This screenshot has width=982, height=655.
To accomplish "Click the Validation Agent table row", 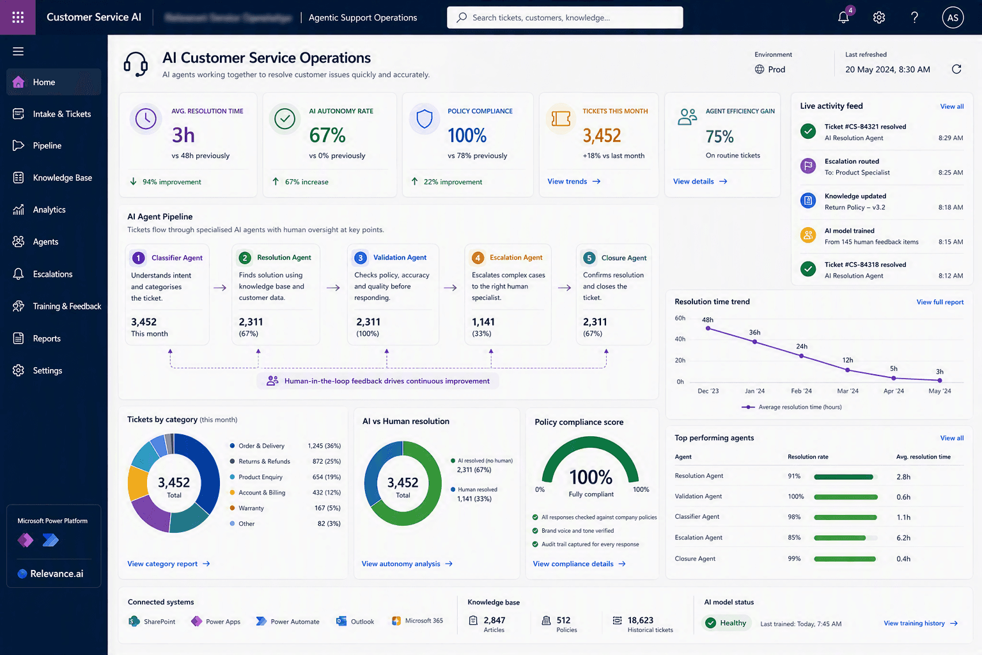I will pos(819,496).
